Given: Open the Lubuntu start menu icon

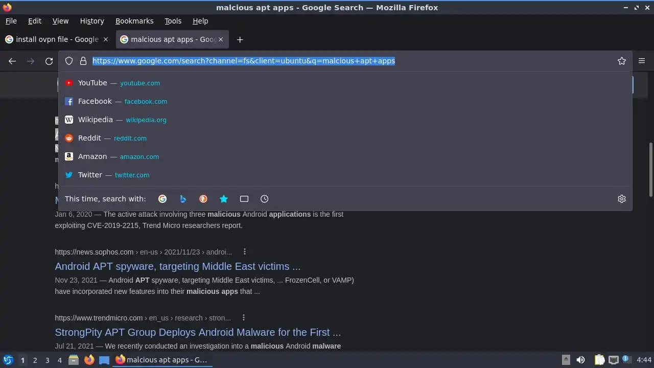Looking at the screenshot, I should click(x=8, y=360).
